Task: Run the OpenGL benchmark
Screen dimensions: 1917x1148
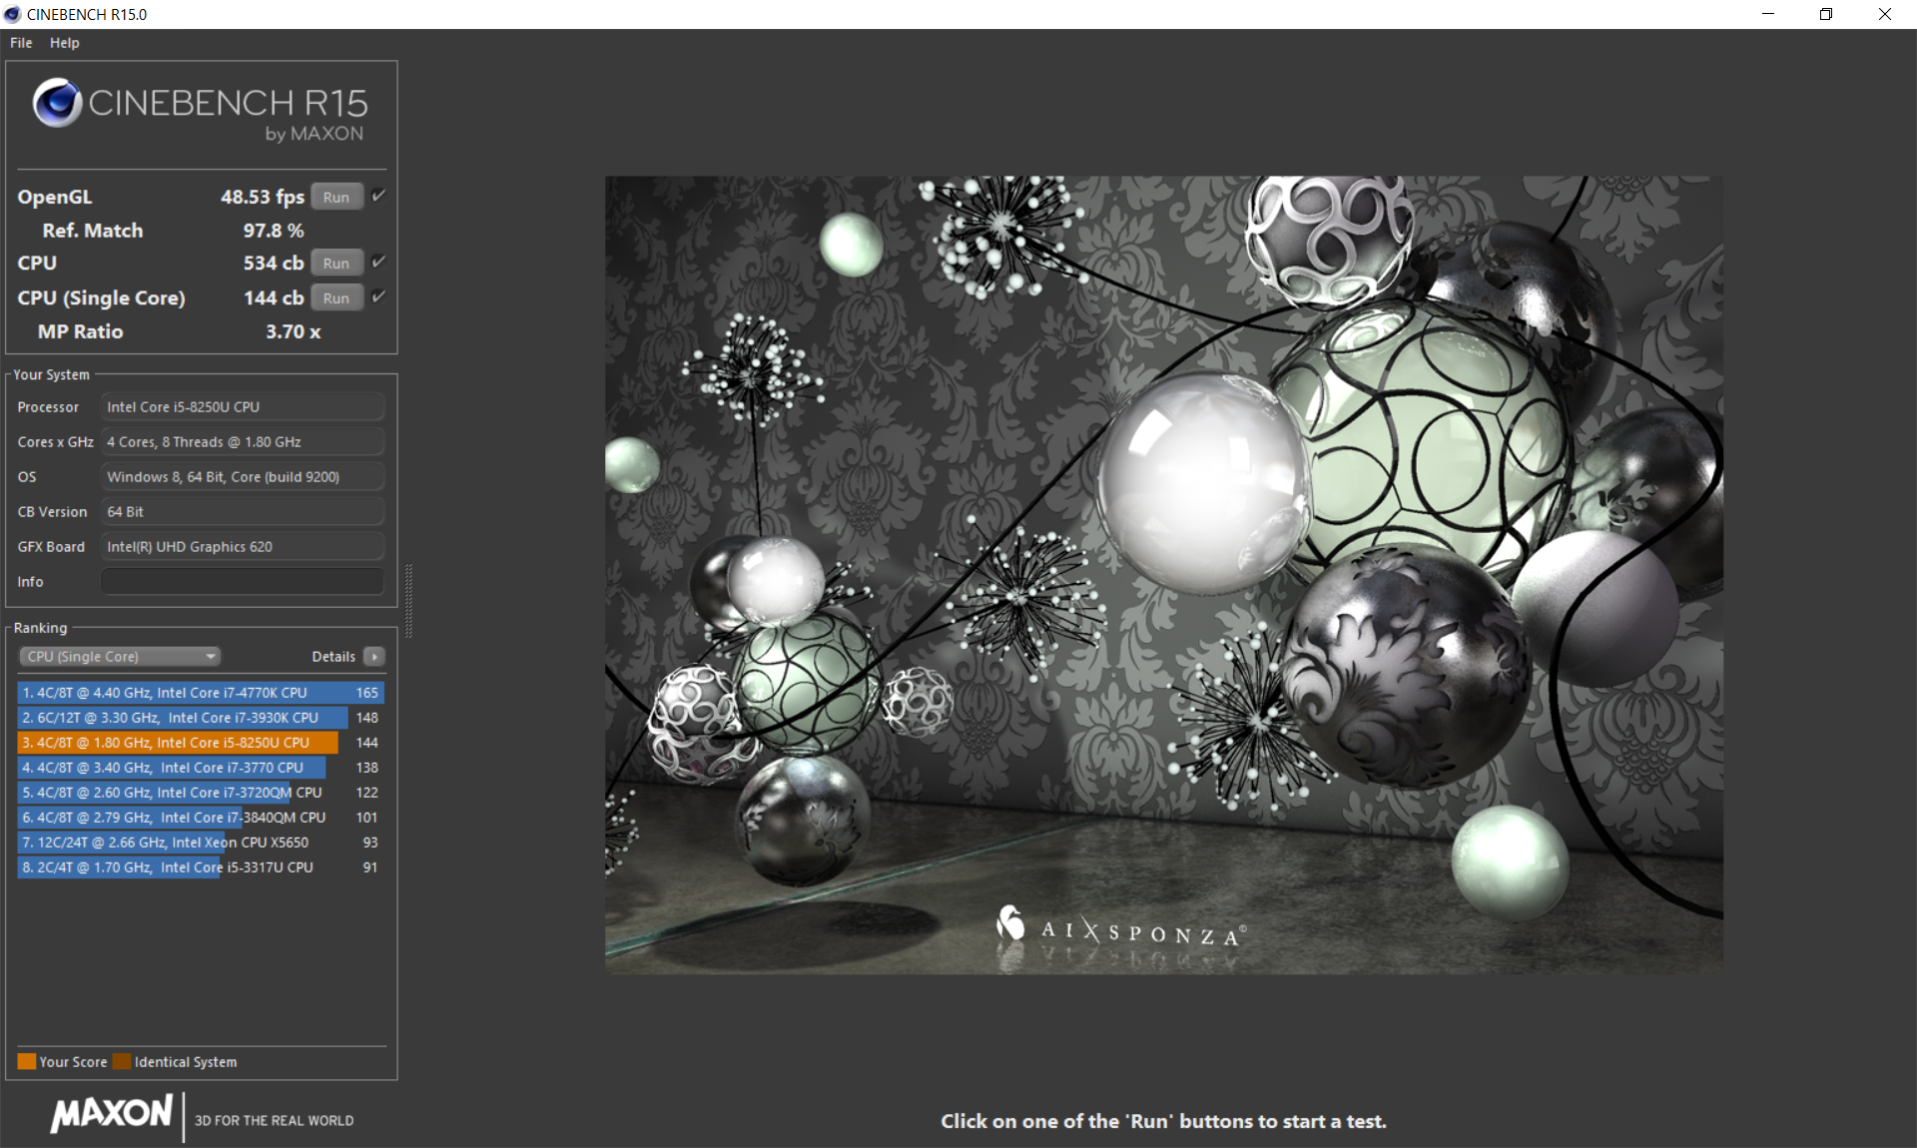Action: click(x=336, y=198)
